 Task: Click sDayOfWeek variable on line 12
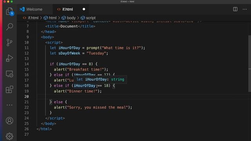click(x=69, y=53)
